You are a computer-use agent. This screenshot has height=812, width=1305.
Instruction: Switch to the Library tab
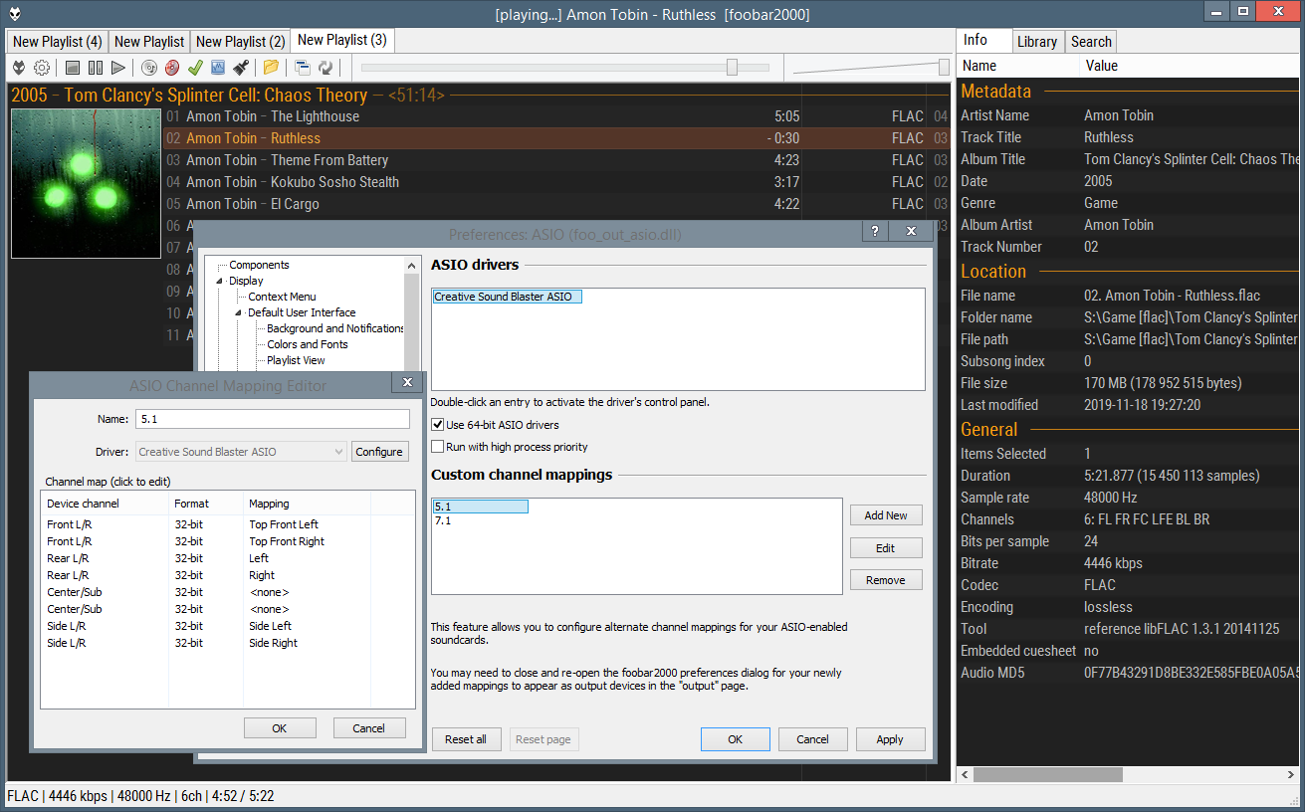pos(1036,42)
